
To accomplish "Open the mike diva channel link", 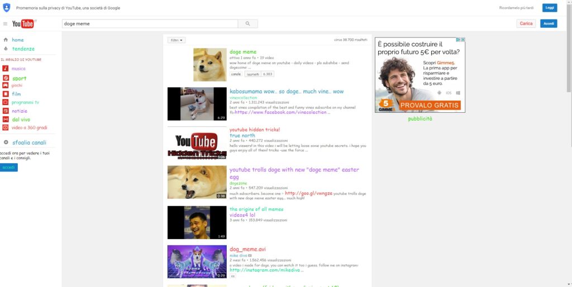I will (238, 256).
